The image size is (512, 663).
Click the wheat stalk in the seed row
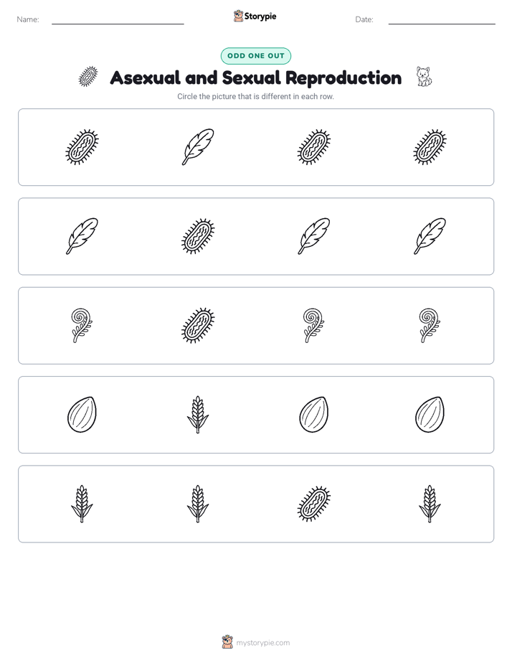coord(198,415)
